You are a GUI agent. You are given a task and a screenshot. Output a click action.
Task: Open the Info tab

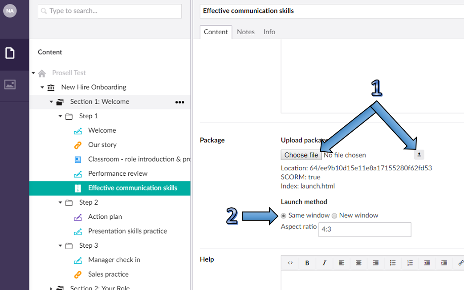(269, 32)
